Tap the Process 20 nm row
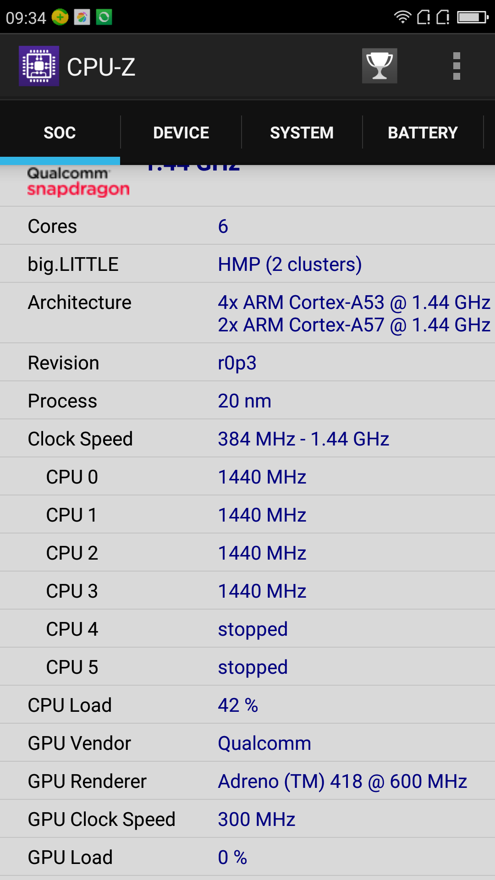The height and width of the screenshot is (880, 495). point(247,401)
